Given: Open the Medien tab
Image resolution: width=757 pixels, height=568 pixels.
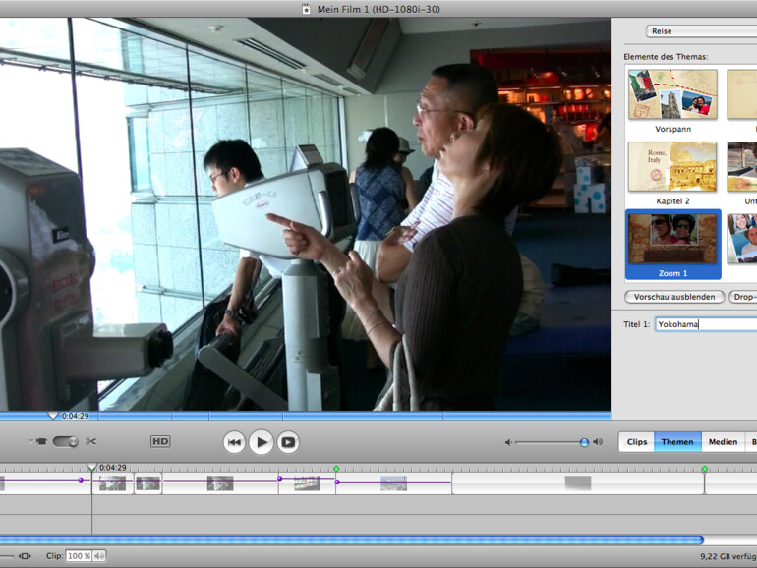Looking at the screenshot, I should click(x=723, y=442).
